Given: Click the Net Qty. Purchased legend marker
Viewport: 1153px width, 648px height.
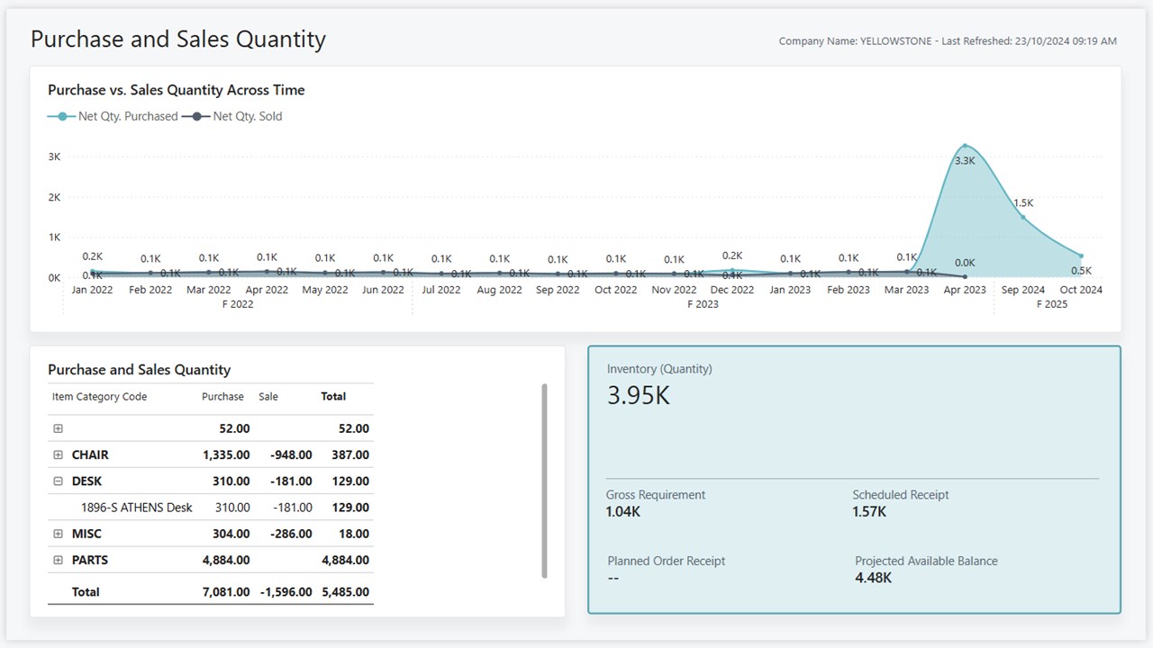Looking at the screenshot, I should click(x=62, y=116).
